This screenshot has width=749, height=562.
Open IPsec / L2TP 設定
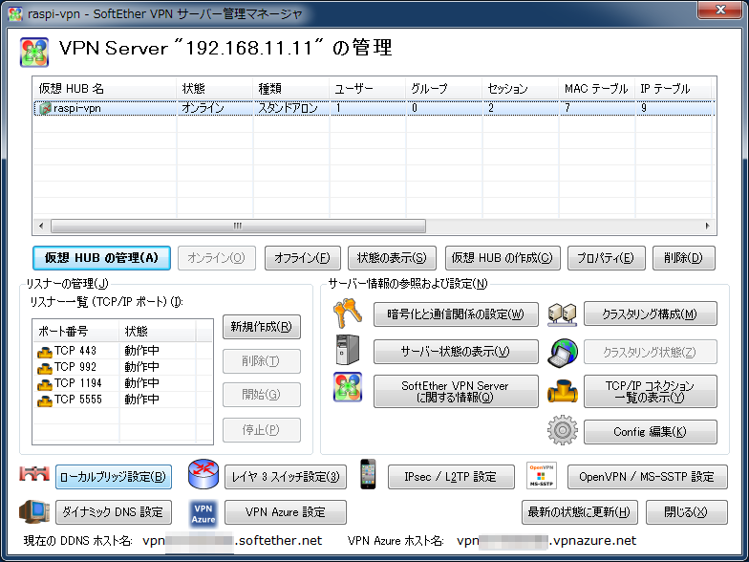(x=451, y=477)
